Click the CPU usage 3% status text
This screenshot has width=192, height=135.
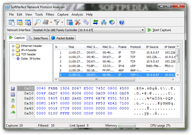[160, 126]
